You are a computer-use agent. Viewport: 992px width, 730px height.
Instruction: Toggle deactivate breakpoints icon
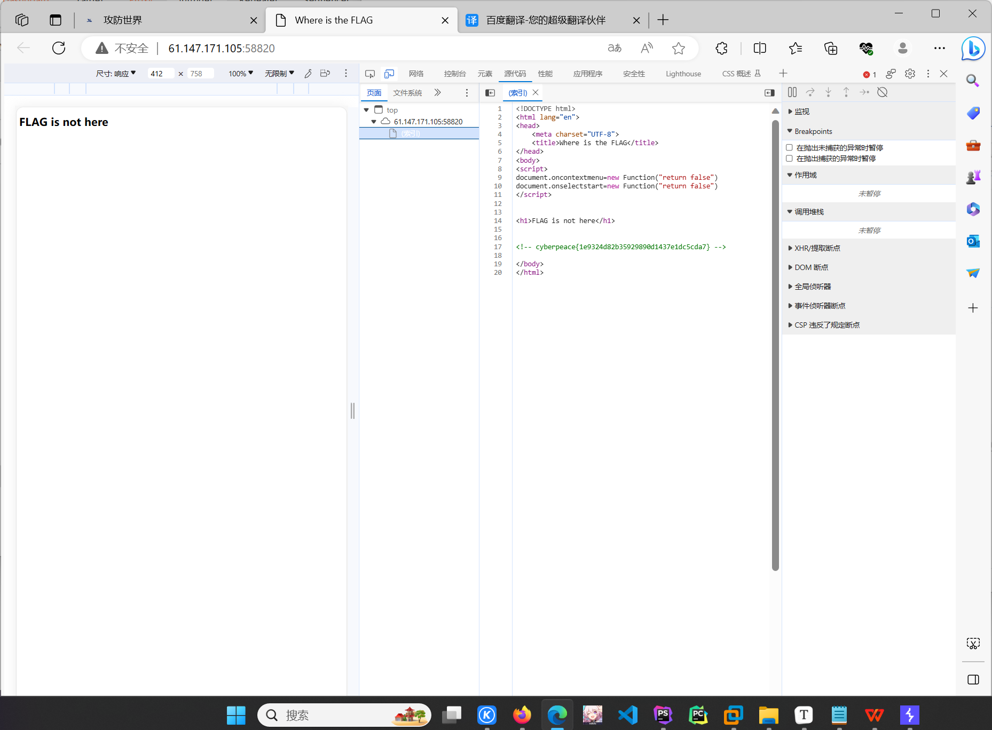tap(883, 92)
